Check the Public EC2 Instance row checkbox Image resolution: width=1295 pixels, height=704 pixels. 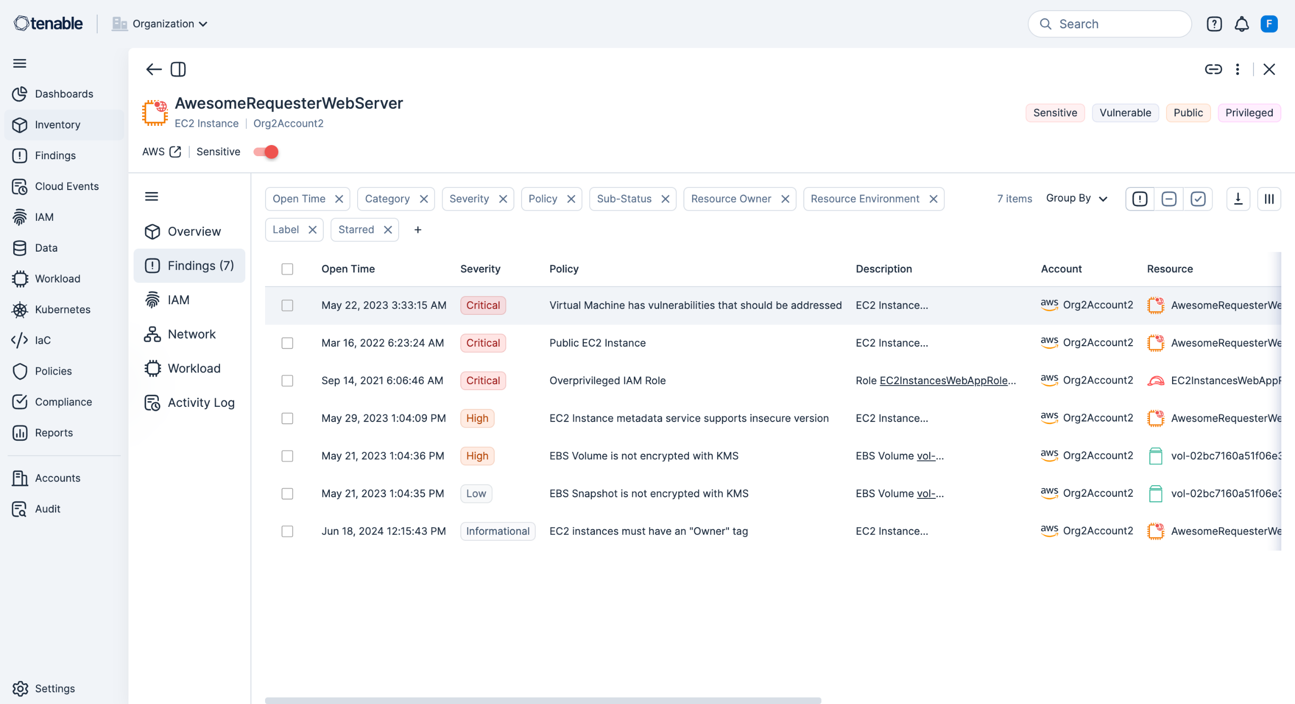287,343
